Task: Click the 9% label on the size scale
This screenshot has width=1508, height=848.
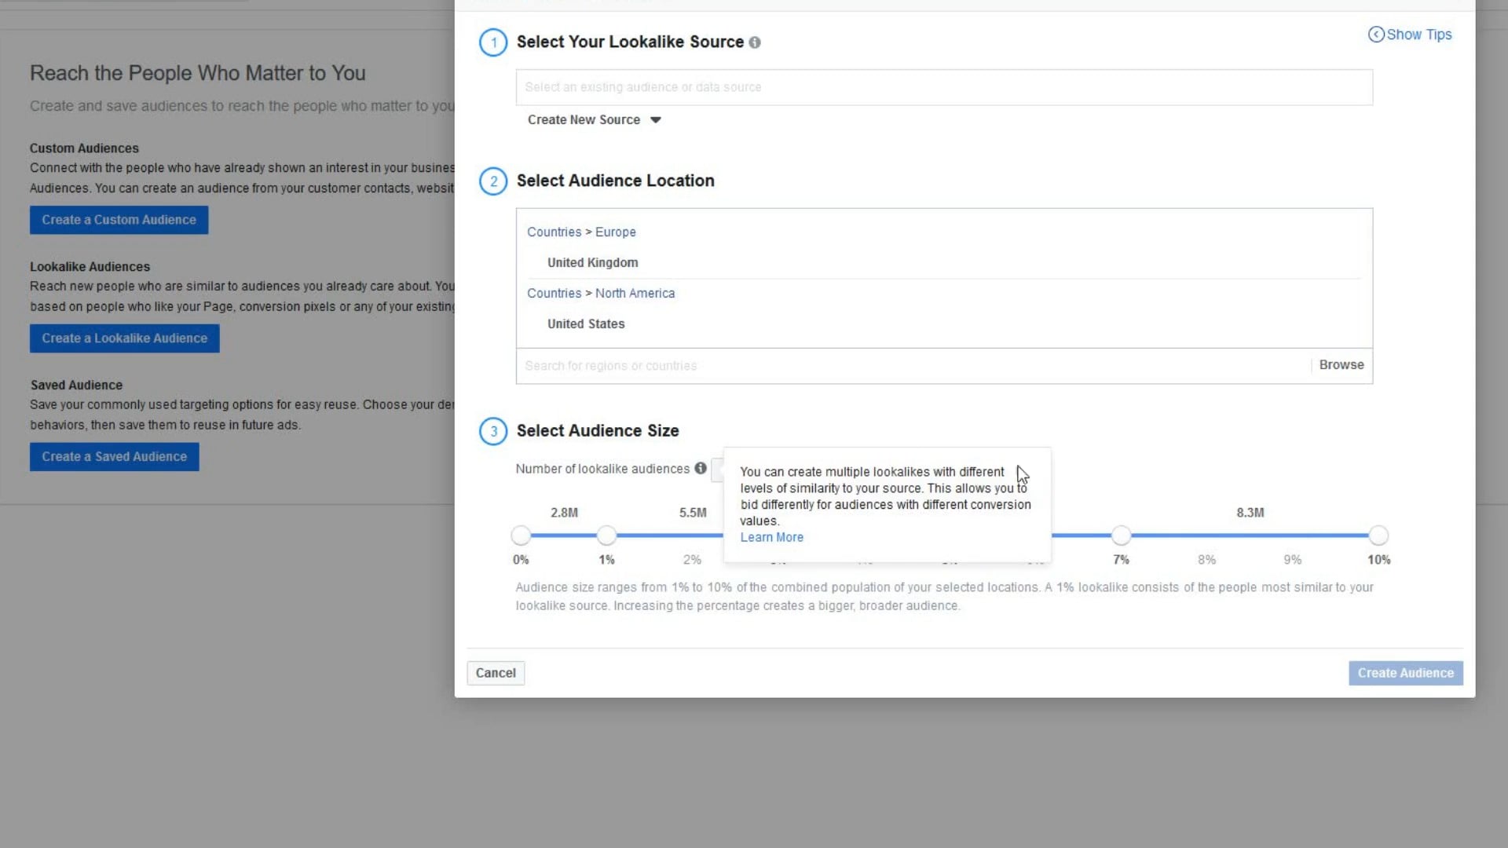Action: [1293, 560]
